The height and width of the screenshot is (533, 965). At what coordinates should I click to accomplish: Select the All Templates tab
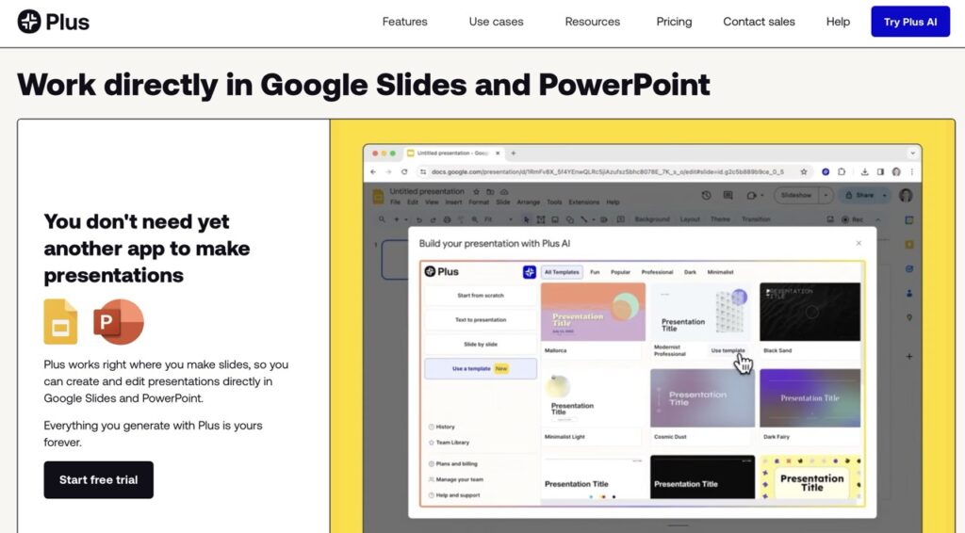pos(562,272)
